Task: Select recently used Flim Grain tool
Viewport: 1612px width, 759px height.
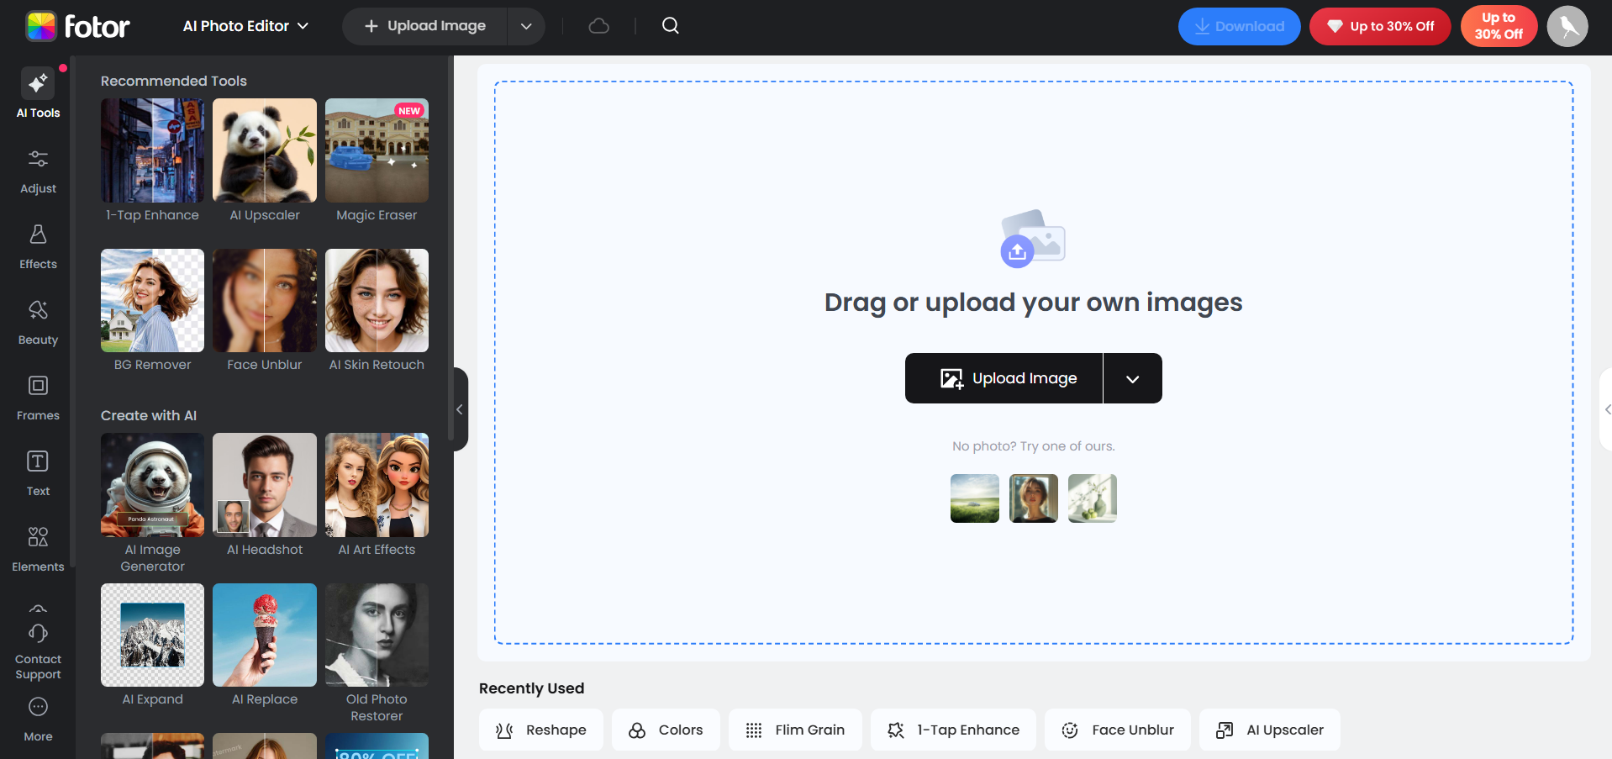Action: coord(795,730)
